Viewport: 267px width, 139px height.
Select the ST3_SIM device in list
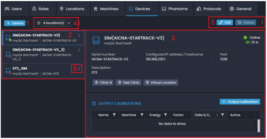[x=43, y=71]
